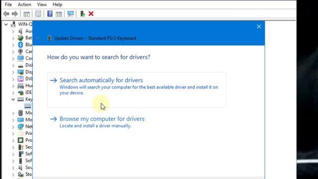Click the Cameras webcam icon
The image size is (318, 179).
[x=20, y=52]
